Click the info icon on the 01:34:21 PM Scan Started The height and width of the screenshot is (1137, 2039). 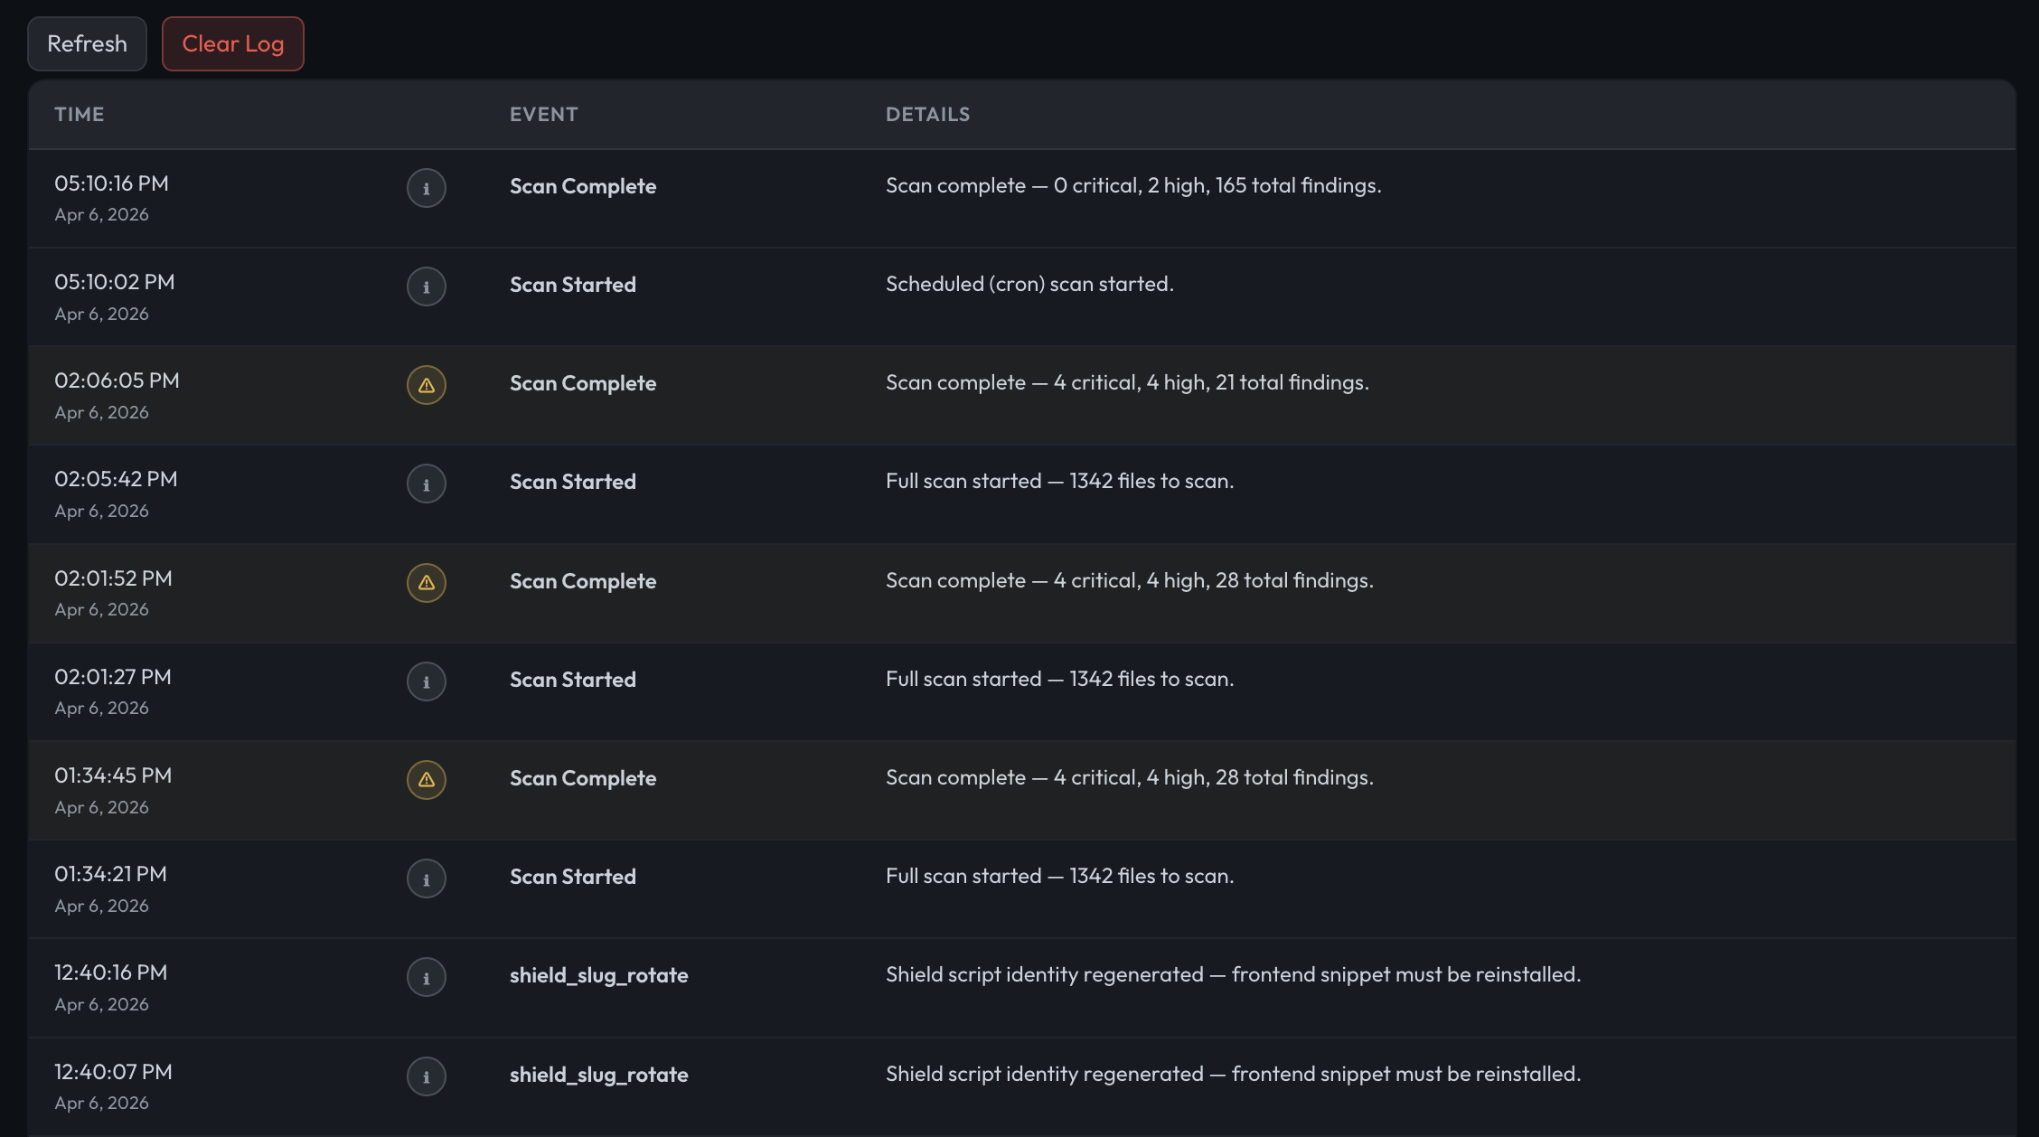point(427,878)
